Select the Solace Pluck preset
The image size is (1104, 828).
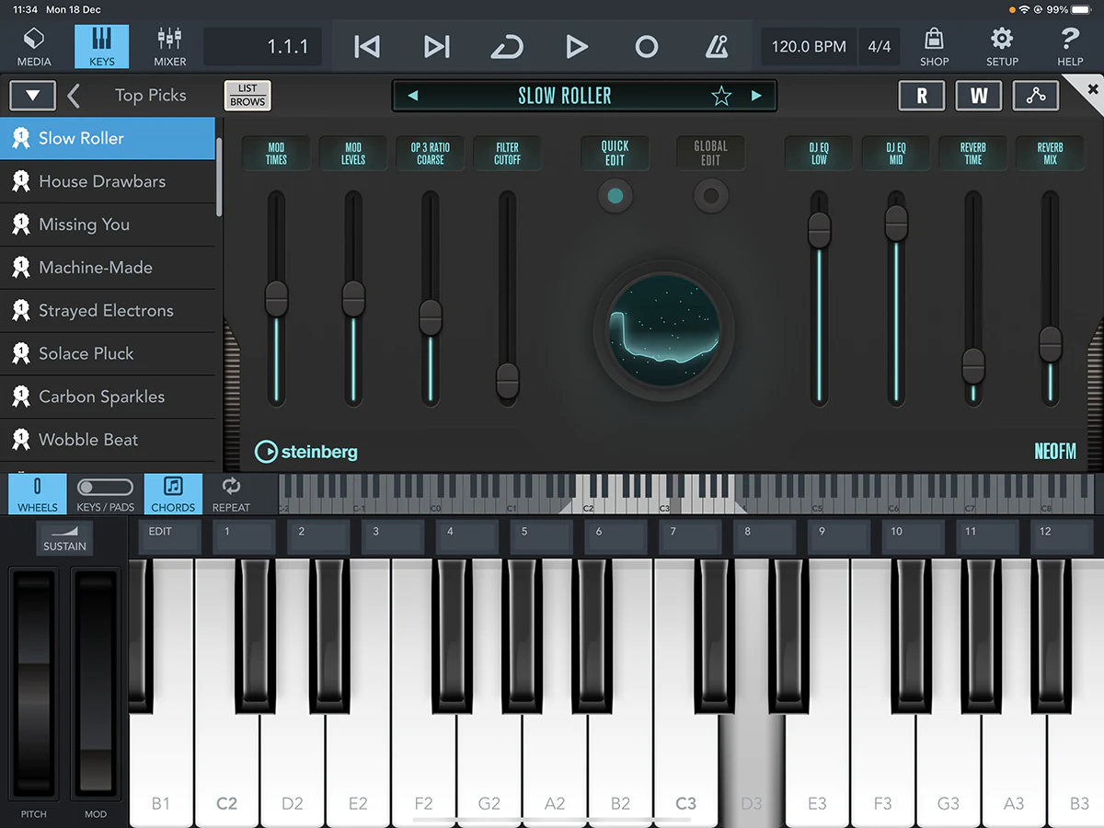click(x=108, y=353)
